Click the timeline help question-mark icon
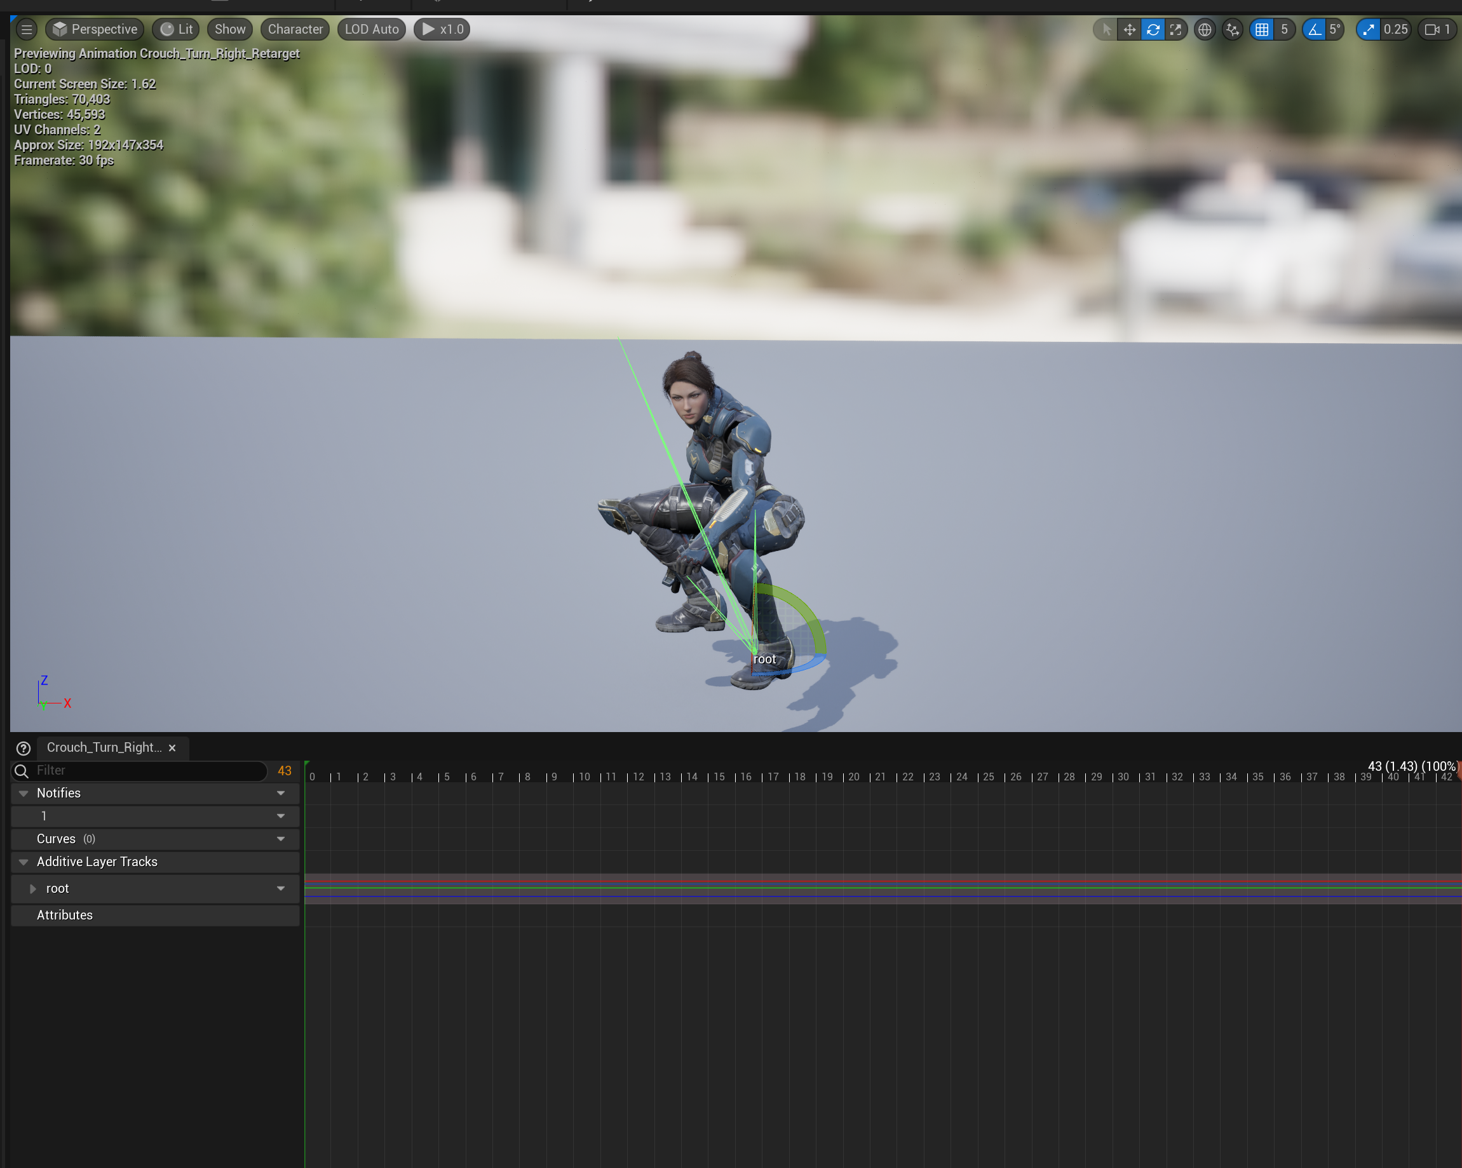Viewport: 1462px width, 1168px height. coord(23,747)
